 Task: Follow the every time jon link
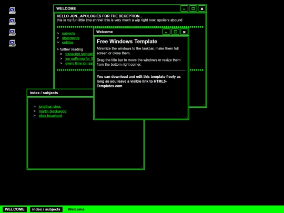pyautogui.click(x=79, y=64)
